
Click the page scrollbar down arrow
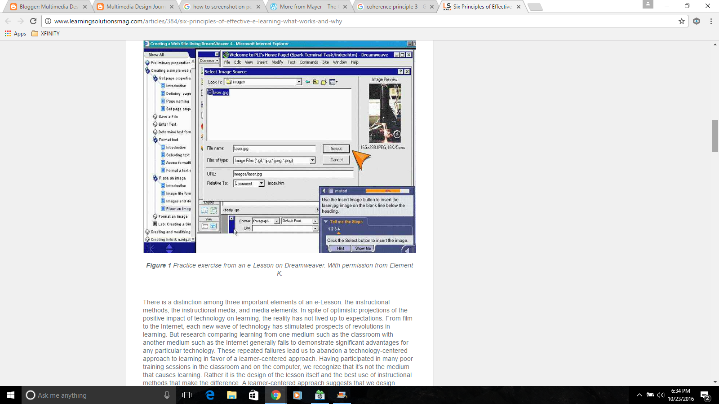tap(715, 382)
